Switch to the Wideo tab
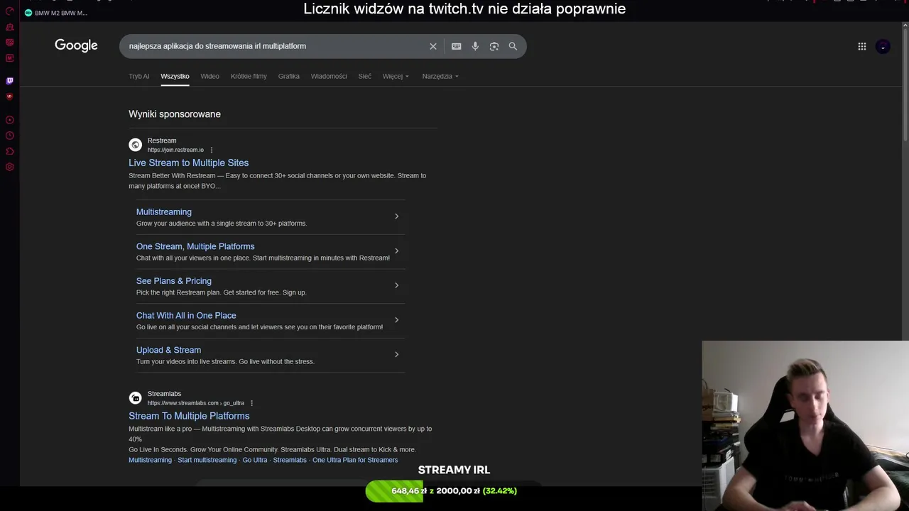Viewport: 909px width, 511px height. tap(209, 76)
